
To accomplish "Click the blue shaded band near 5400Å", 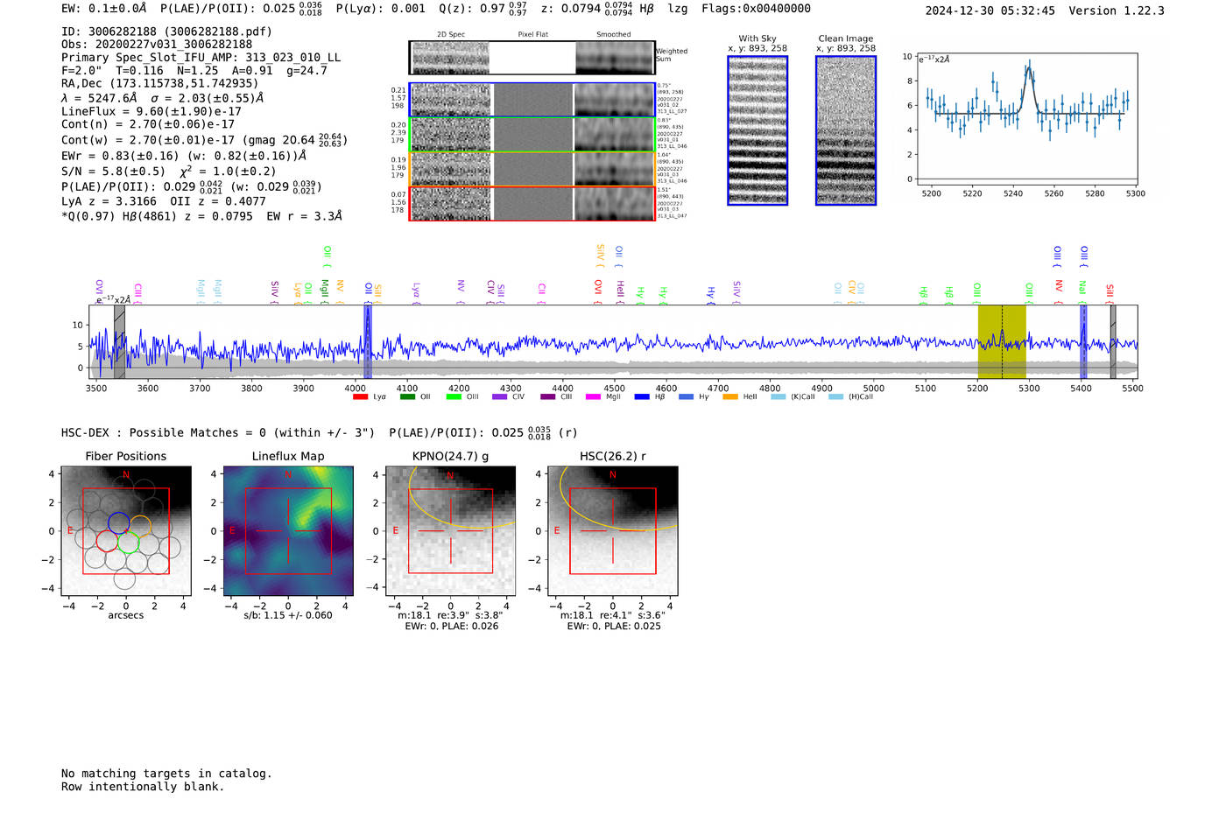I will click(x=1083, y=341).
